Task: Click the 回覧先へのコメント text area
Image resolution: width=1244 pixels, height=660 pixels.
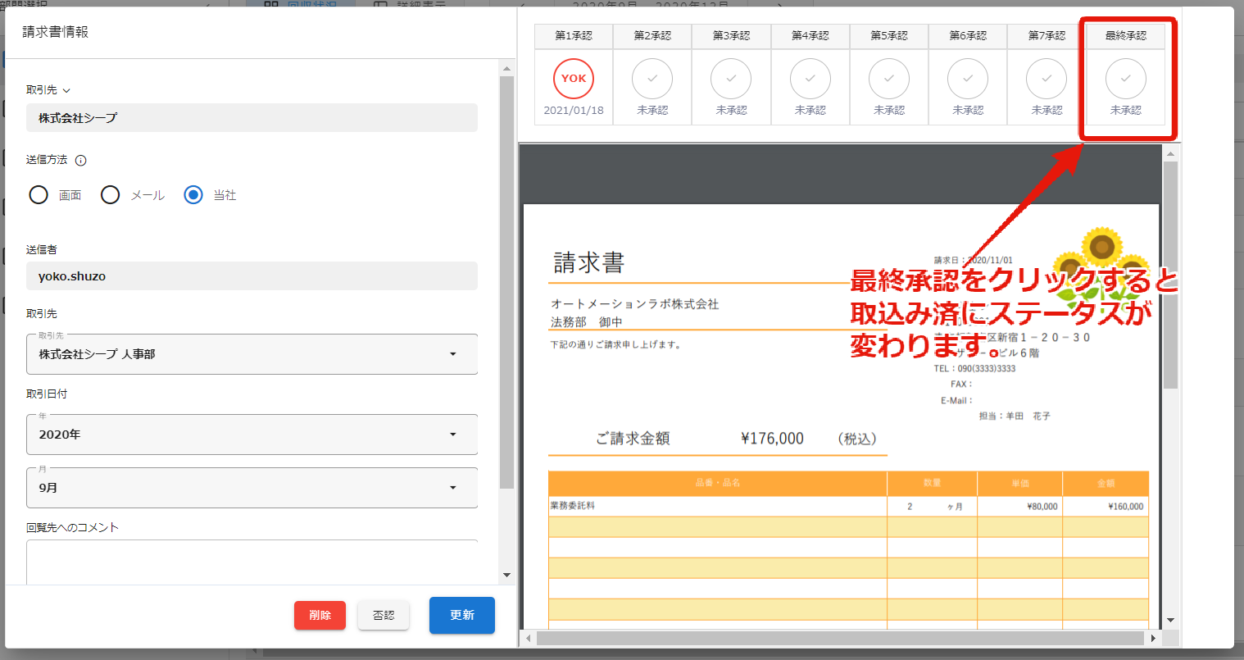Action: coord(252,562)
